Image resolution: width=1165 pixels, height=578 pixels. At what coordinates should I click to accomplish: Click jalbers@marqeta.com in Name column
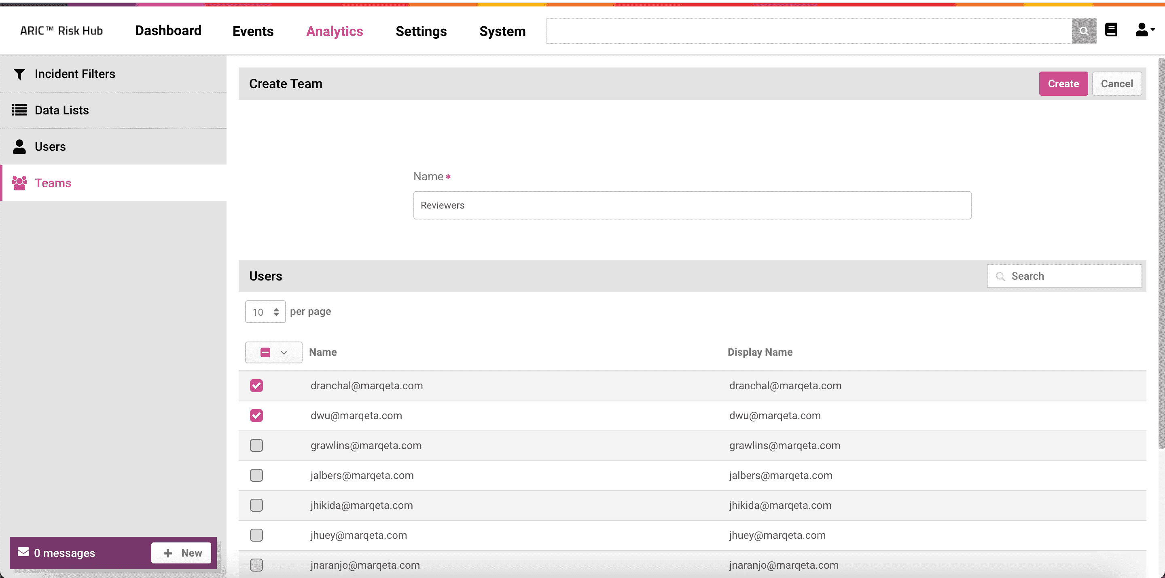point(362,475)
